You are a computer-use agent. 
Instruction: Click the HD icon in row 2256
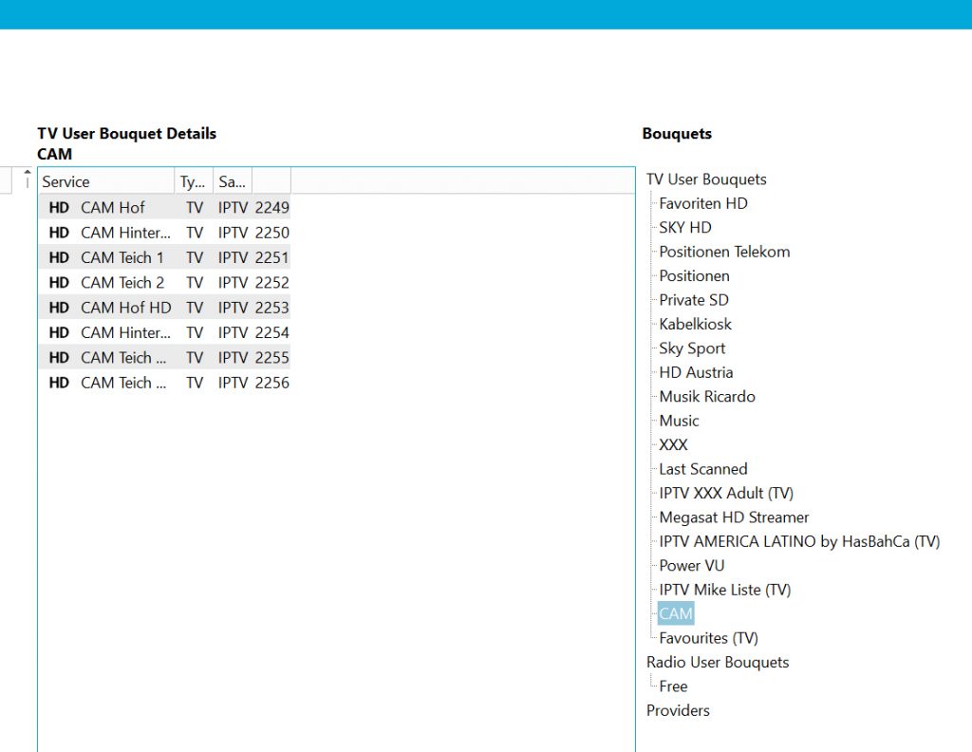[x=59, y=383]
